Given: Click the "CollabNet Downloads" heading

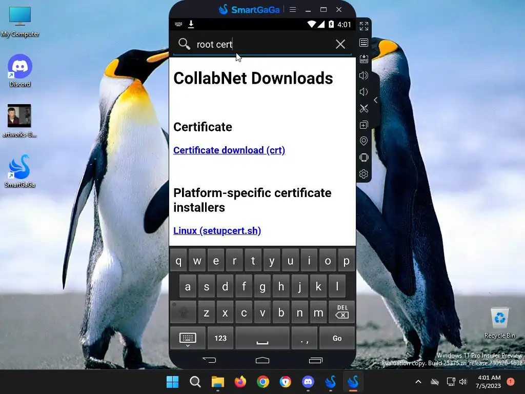Looking at the screenshot, I should point(253,78).
